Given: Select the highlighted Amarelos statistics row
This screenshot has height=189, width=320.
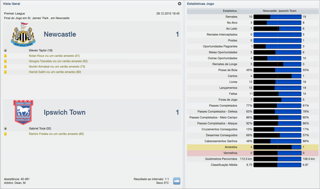Looking at the screenshot, I should pos(253,147).
